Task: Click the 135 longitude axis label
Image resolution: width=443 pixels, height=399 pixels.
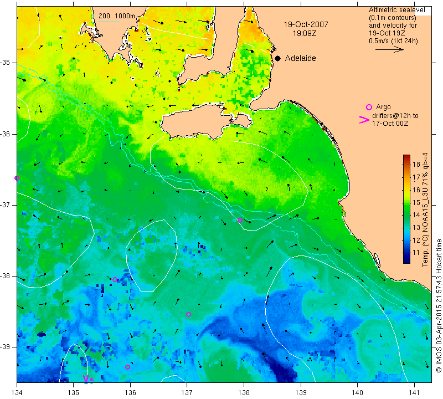Action: [x=74, y=392]
